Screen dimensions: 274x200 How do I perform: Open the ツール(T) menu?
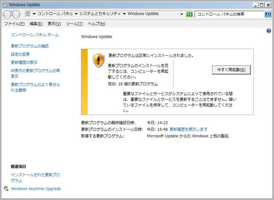click(x=74, y=24)
